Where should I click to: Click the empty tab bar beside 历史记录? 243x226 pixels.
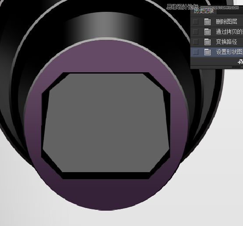230,12
